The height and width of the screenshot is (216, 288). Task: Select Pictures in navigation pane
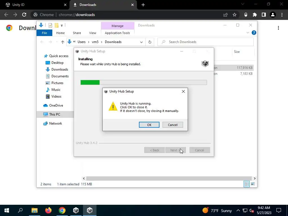54,83
